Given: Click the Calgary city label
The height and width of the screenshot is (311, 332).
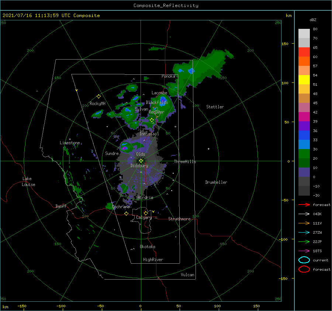Looking at the screenshot, I should (x=144, y=217).
